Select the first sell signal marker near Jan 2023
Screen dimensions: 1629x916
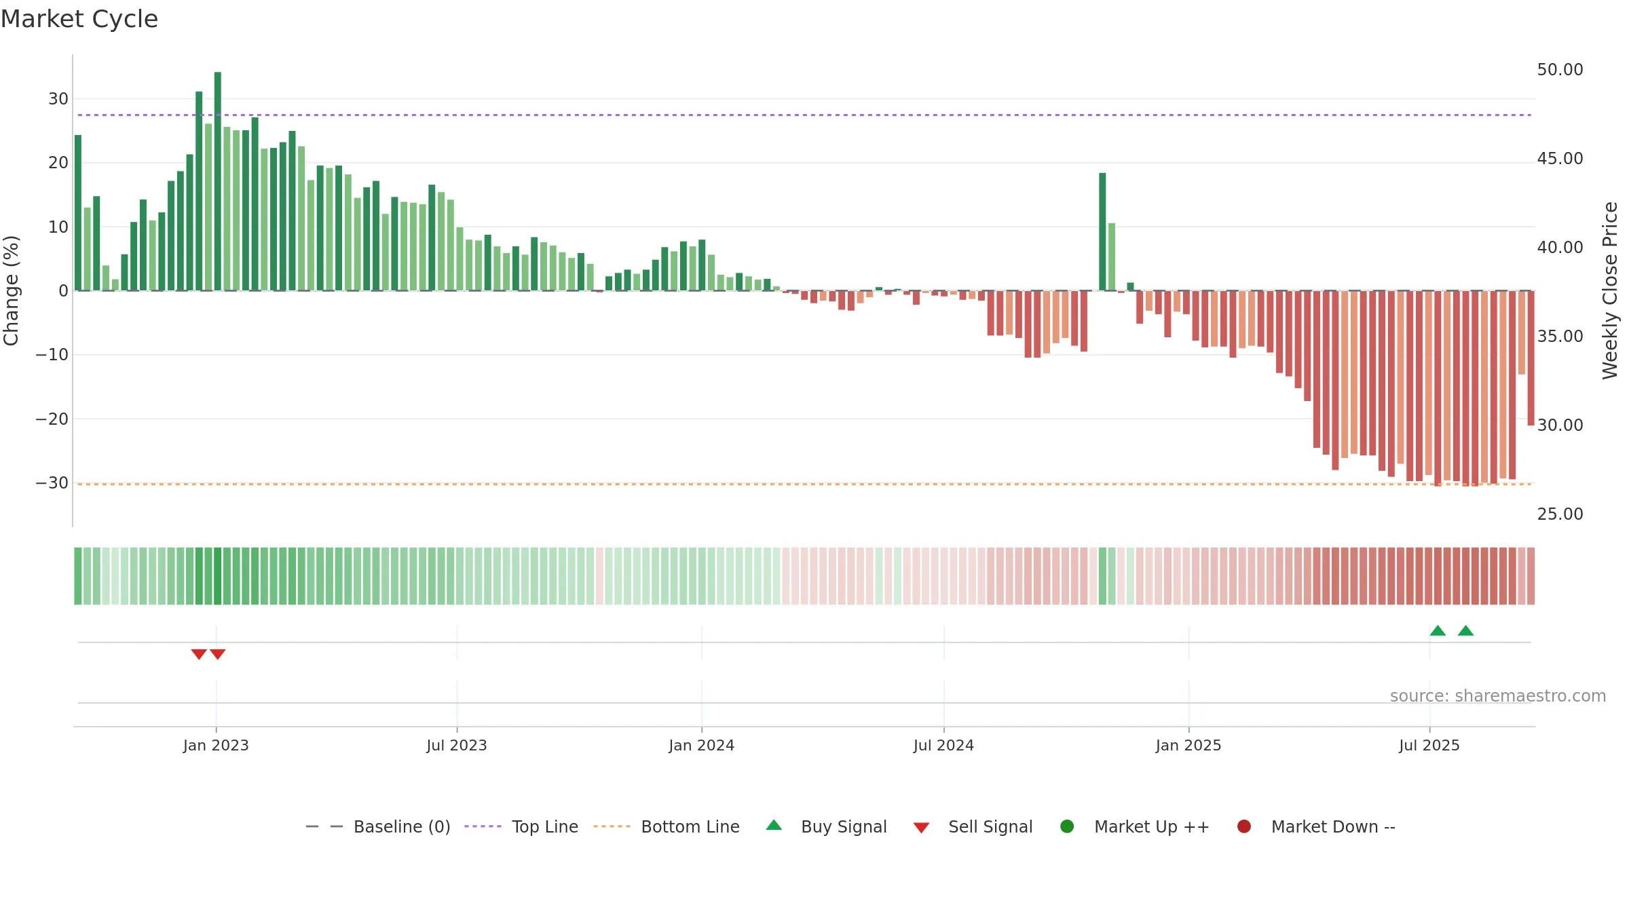pos(199,654)
